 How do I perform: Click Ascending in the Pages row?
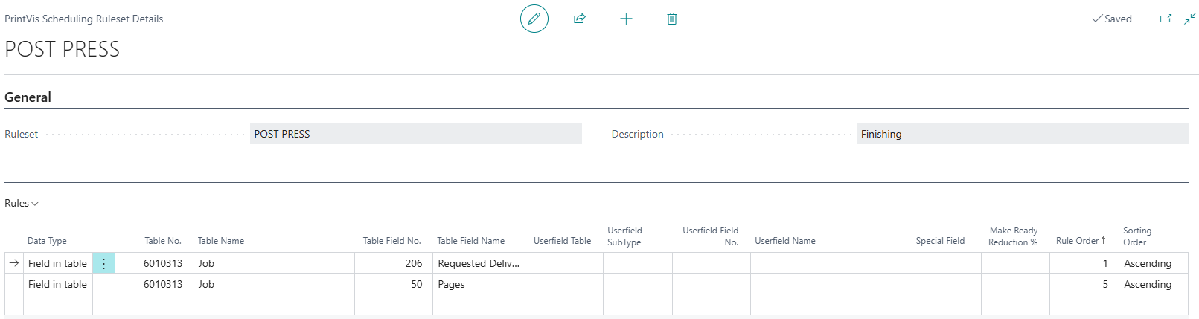(x=1154, y=284)
